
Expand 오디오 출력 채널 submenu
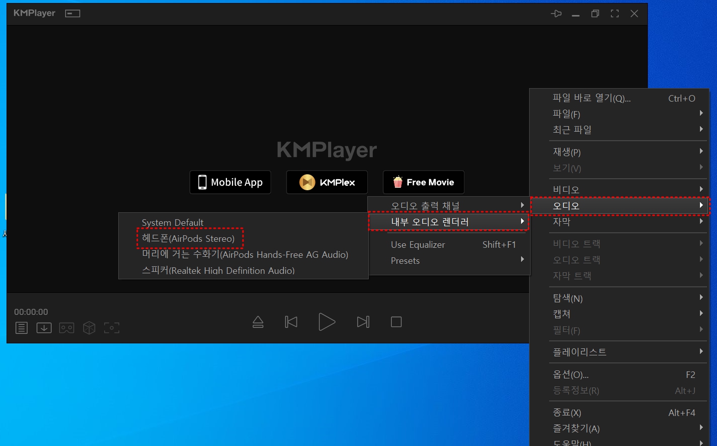point(449,205)
